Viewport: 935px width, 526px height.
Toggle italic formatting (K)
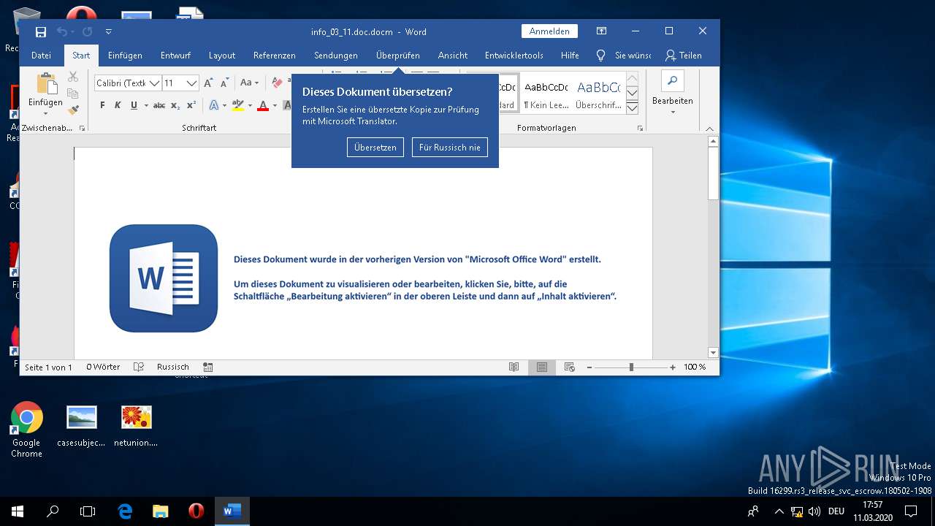coord(118,105)
